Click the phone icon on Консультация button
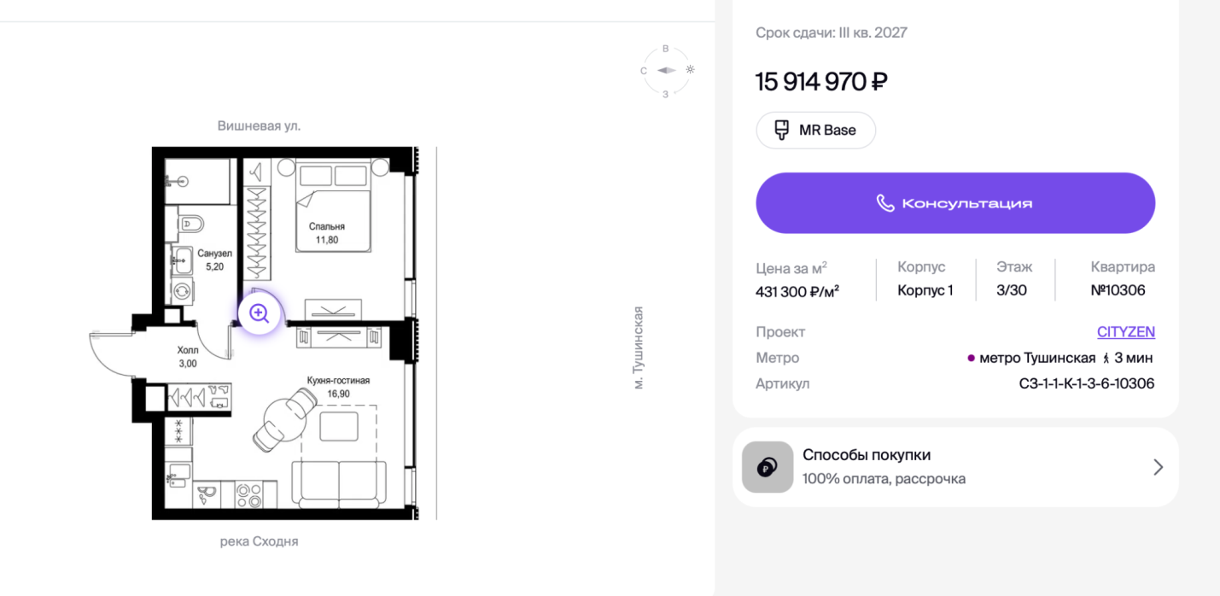Image resolution: width=1220 pixels, height=596 pixels. 885,203
